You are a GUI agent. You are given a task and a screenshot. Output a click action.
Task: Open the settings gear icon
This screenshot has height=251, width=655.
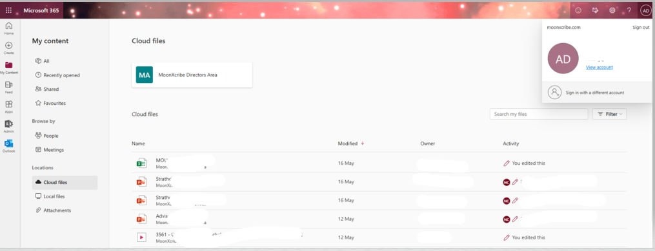(x=612, y=10)
